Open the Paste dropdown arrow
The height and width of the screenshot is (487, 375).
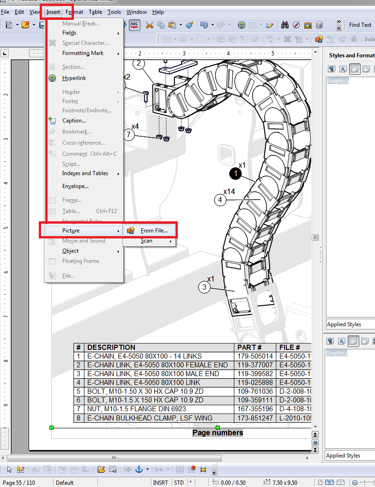pos(181,25)
